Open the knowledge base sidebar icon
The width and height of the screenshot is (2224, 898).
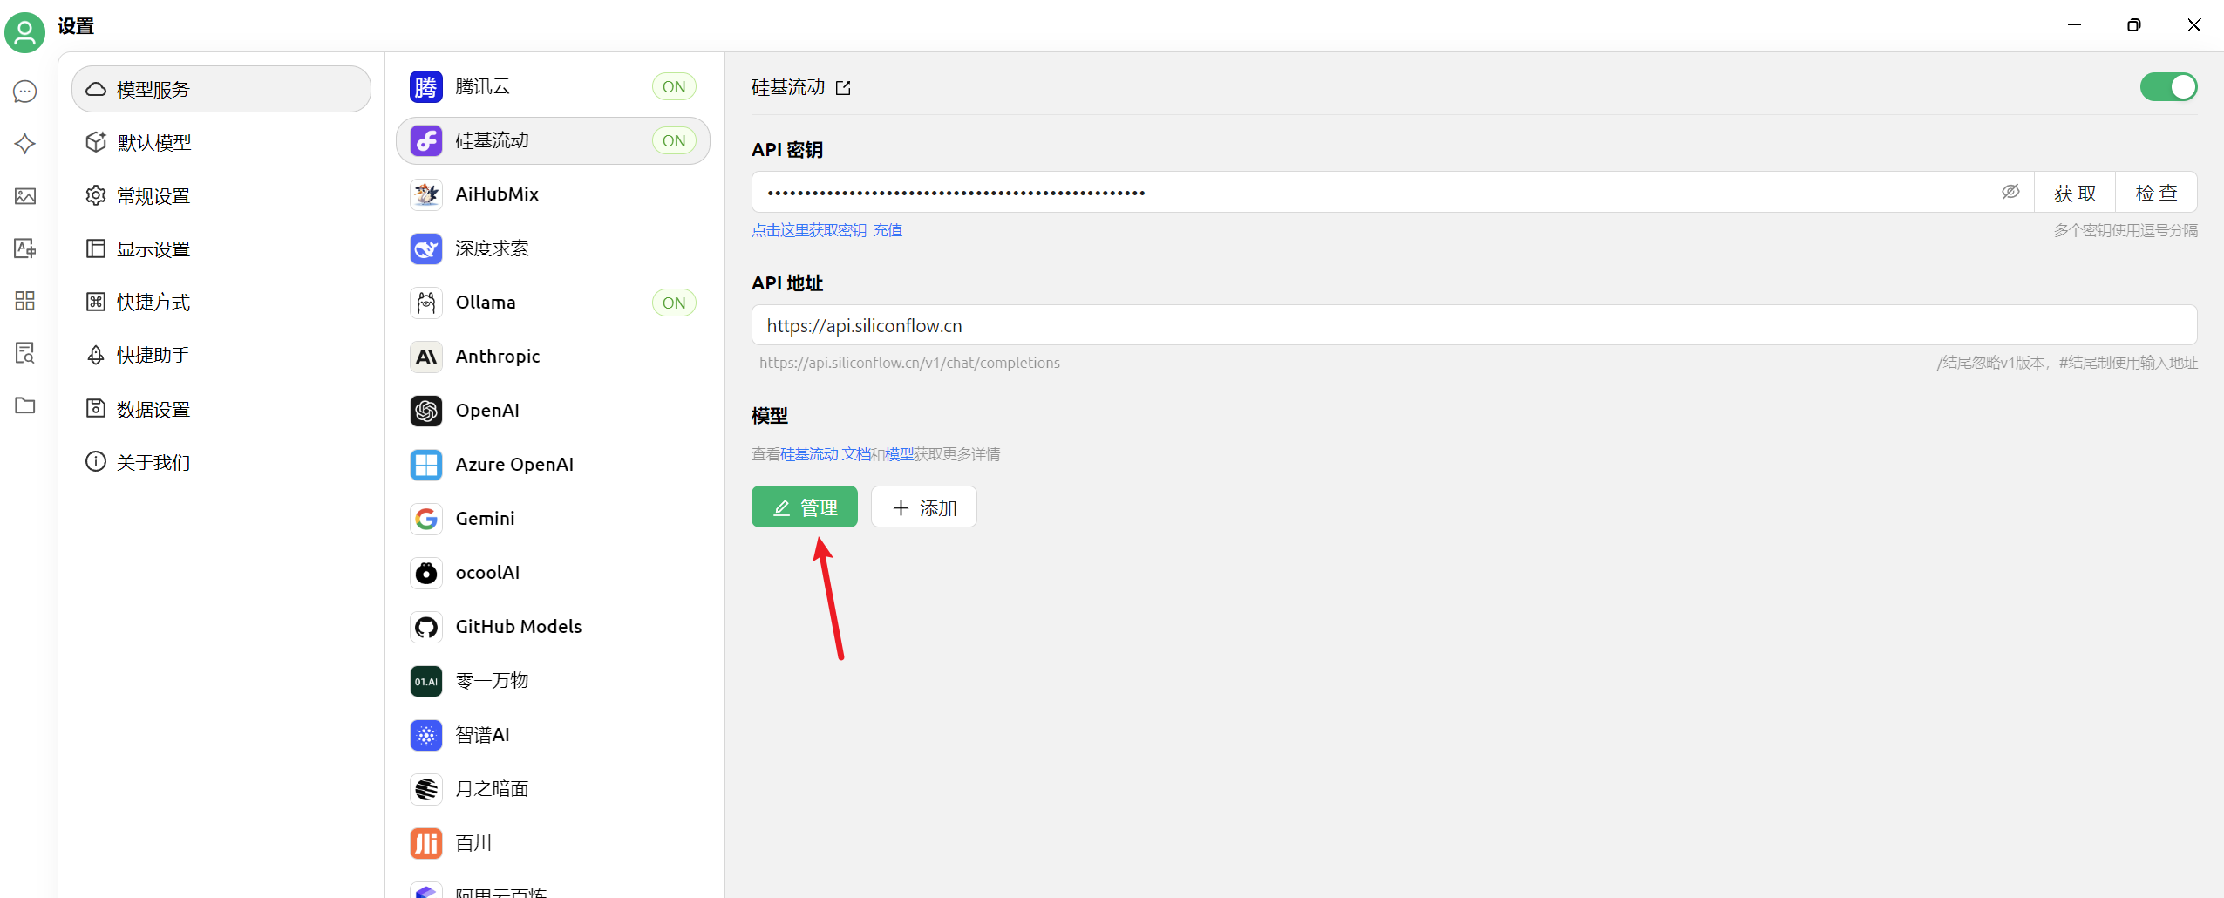point(25,353)
